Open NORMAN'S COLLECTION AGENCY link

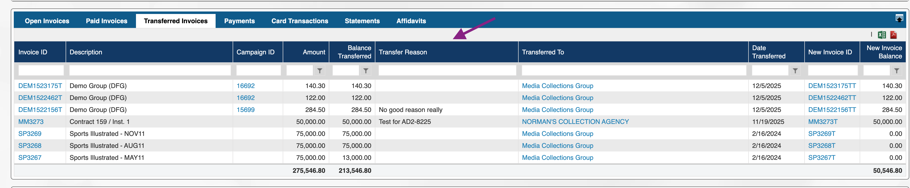click(x=575, y=122)
